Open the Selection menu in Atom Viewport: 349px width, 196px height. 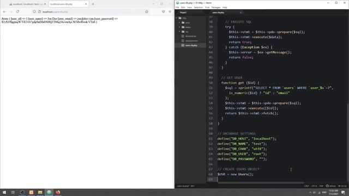(198, 7)
